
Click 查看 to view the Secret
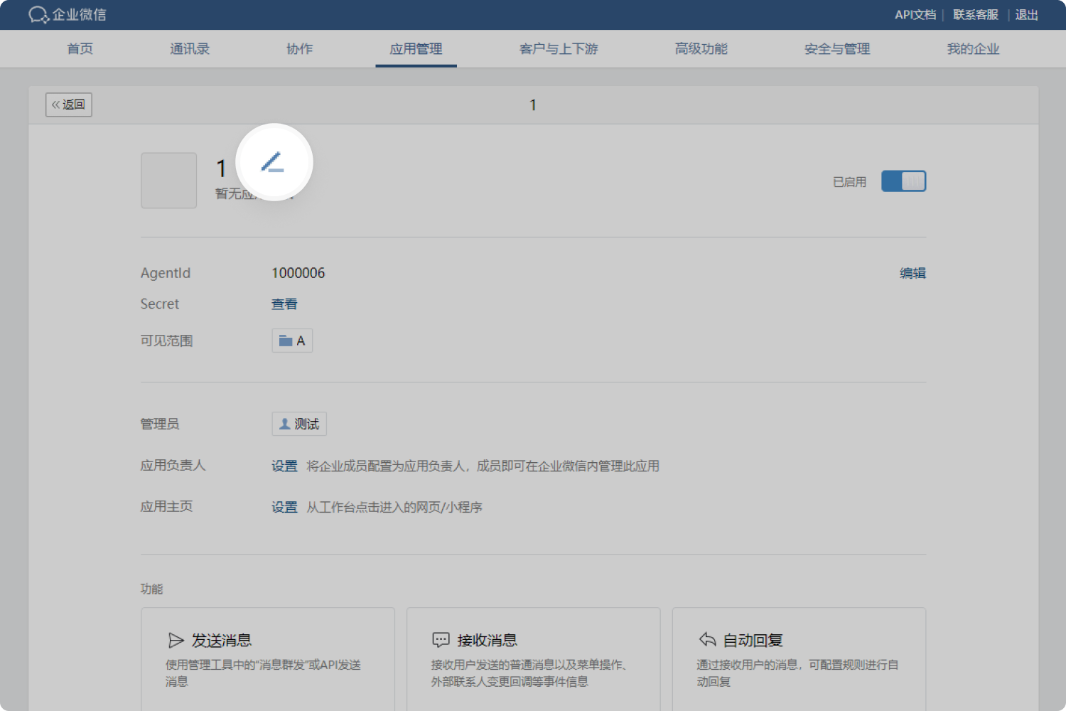coord(284,304)
